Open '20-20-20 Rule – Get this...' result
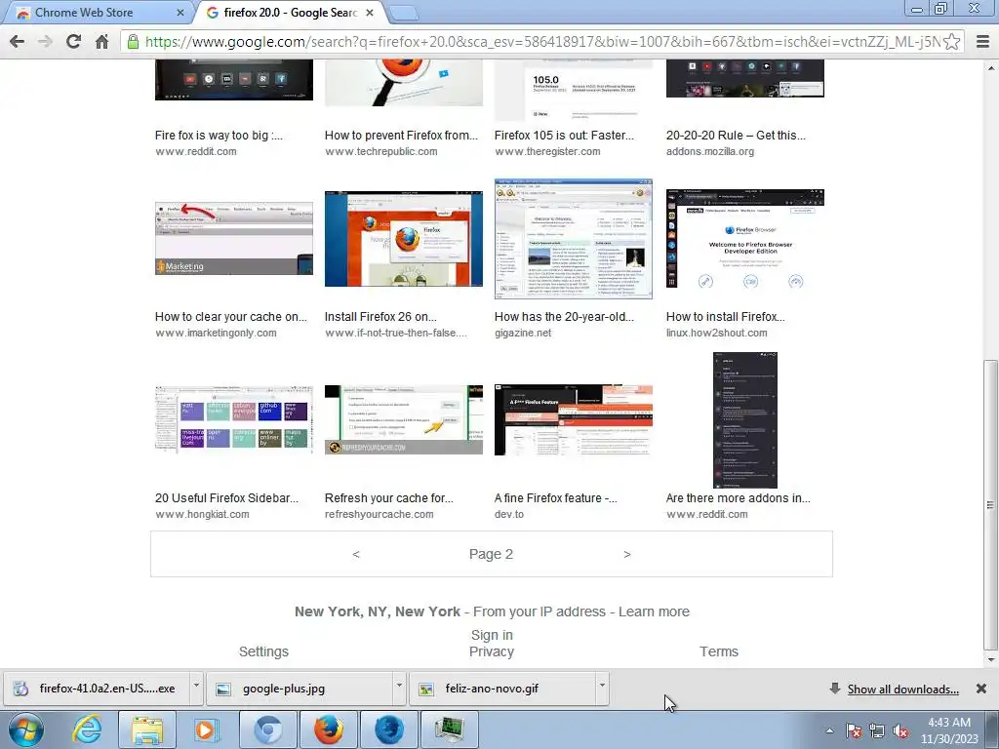The width and height of the screenshot is (999, 749). tap(736, 135)
